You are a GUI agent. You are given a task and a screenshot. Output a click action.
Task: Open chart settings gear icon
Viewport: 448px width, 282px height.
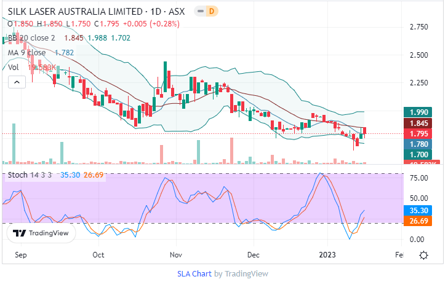click(x=423, y=256)
